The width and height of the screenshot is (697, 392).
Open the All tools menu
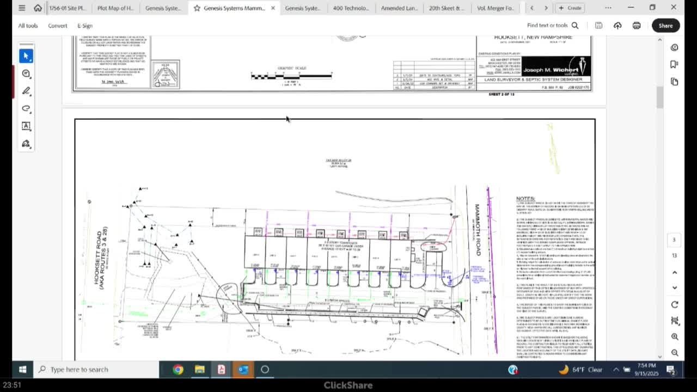click(x=28, y=26)
